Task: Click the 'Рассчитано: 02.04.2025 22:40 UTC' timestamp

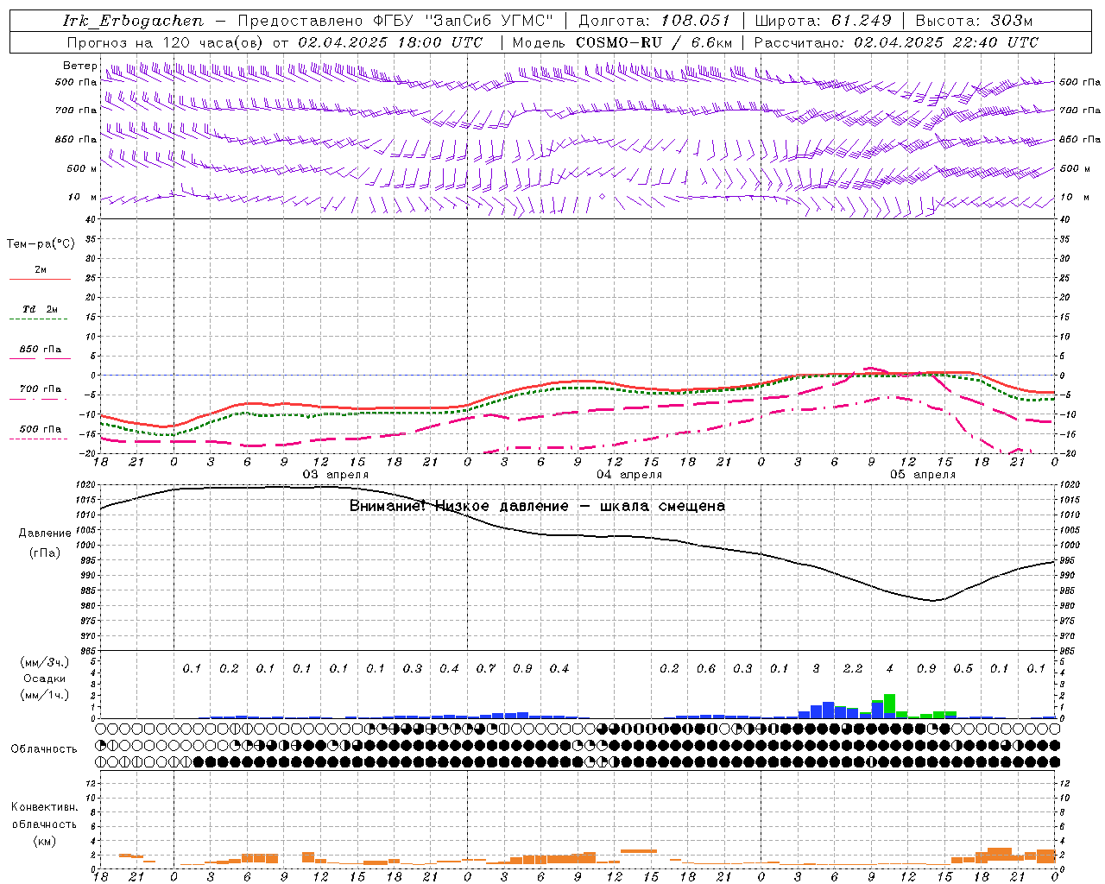Action: pos(896,42)
